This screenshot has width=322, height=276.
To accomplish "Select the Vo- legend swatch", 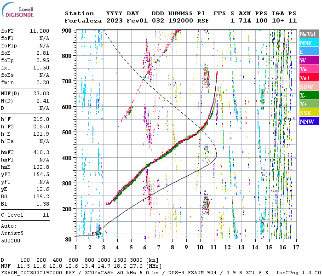I will 309,69.
